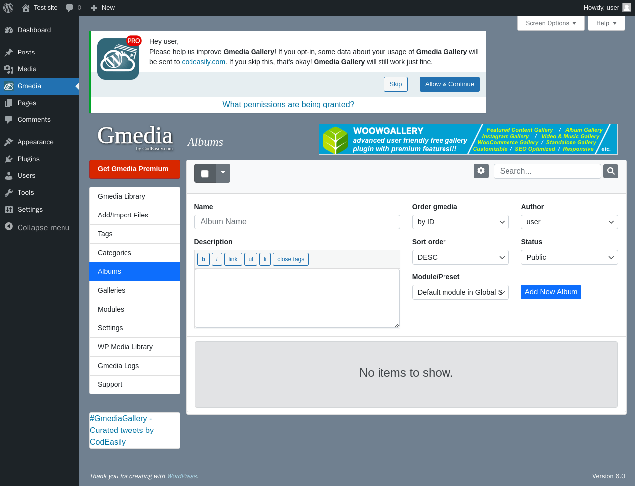The width and height of the screenshot is (635, 486).
Task: Open the Sort order DESC dropdown
Action: (x=460, y=257)
